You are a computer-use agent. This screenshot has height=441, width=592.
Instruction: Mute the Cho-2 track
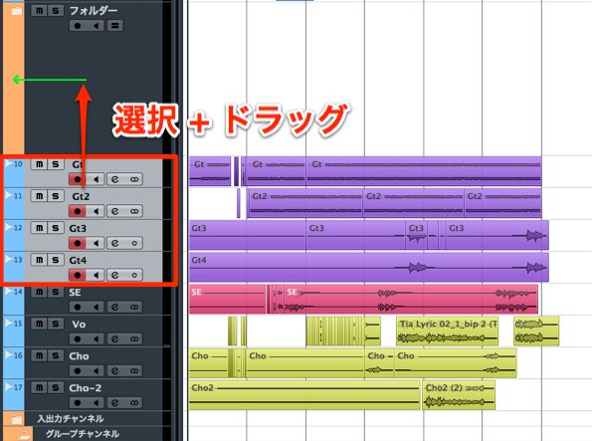pos(39,387)
